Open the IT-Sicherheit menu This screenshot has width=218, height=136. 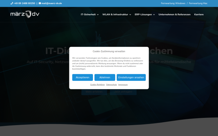click(88, 15)
